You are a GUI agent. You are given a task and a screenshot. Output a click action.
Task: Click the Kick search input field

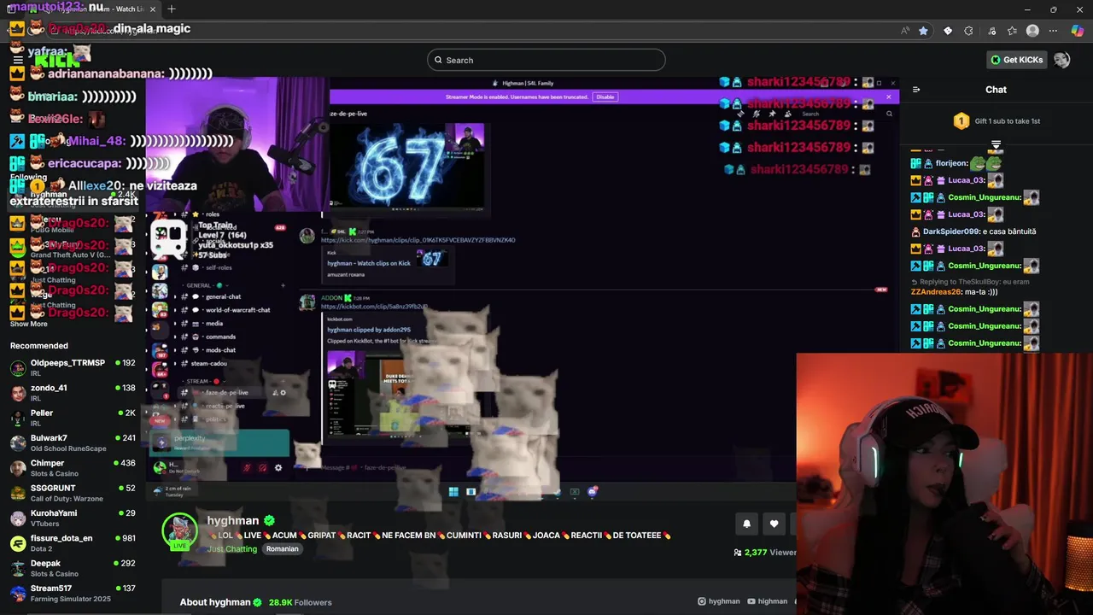tap(546, 60)
